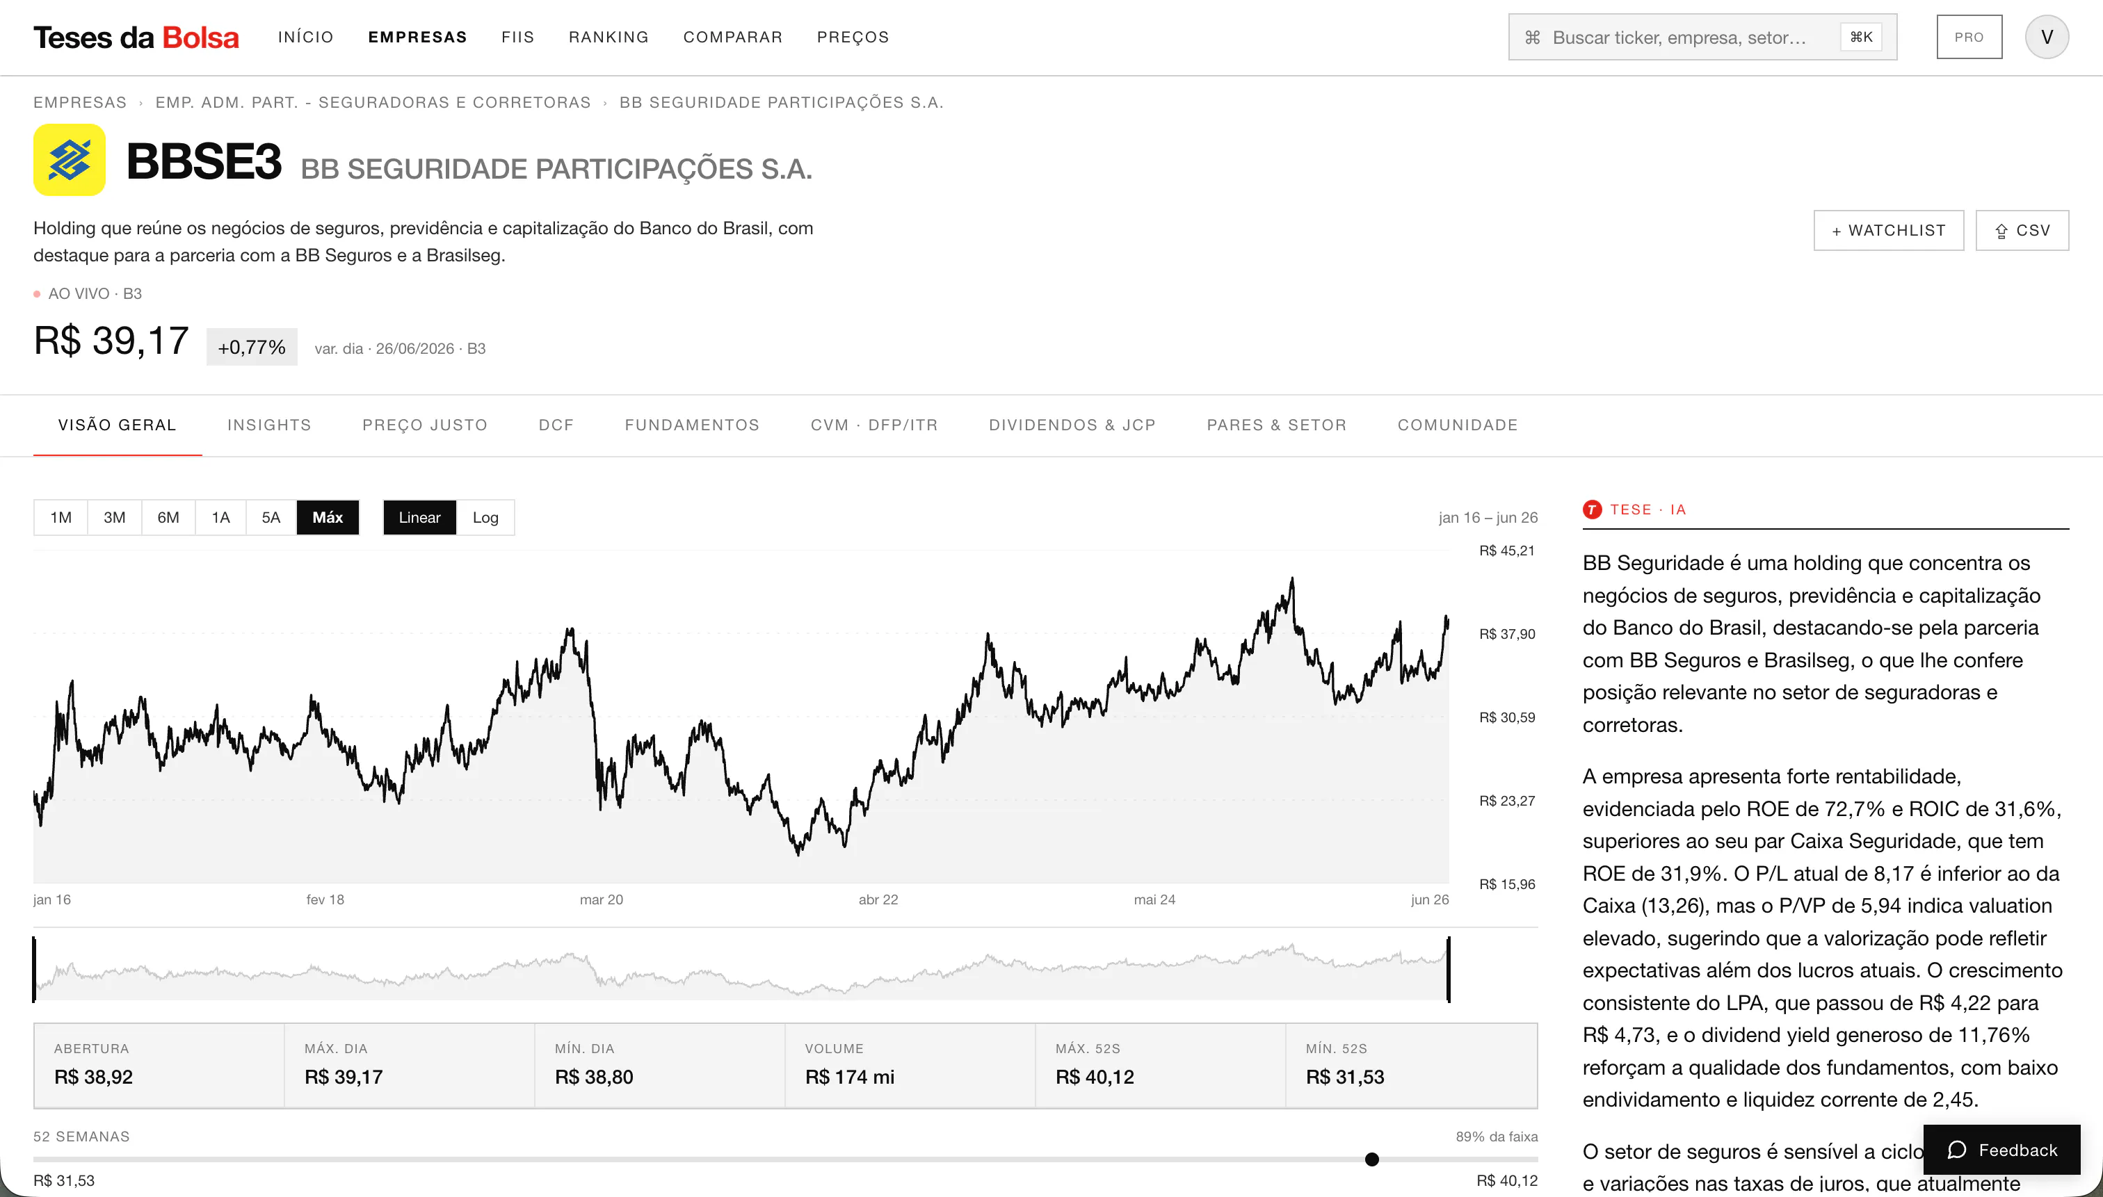Select the 1M chart range

(x=61, y=517)
